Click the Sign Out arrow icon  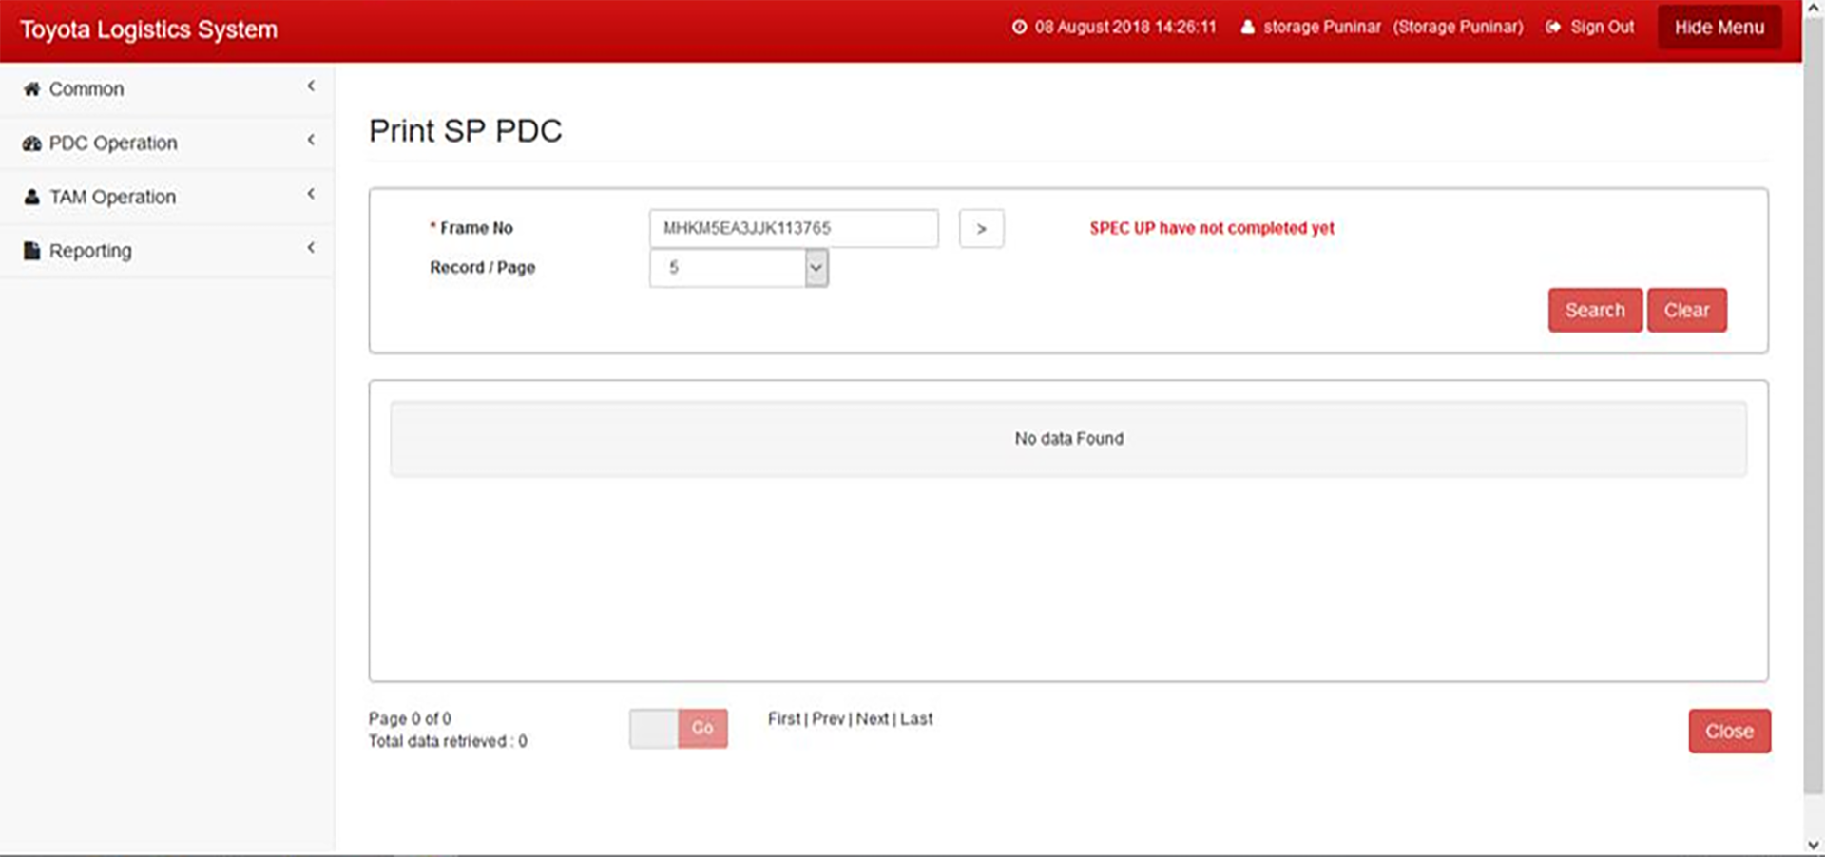[1553, 28]
